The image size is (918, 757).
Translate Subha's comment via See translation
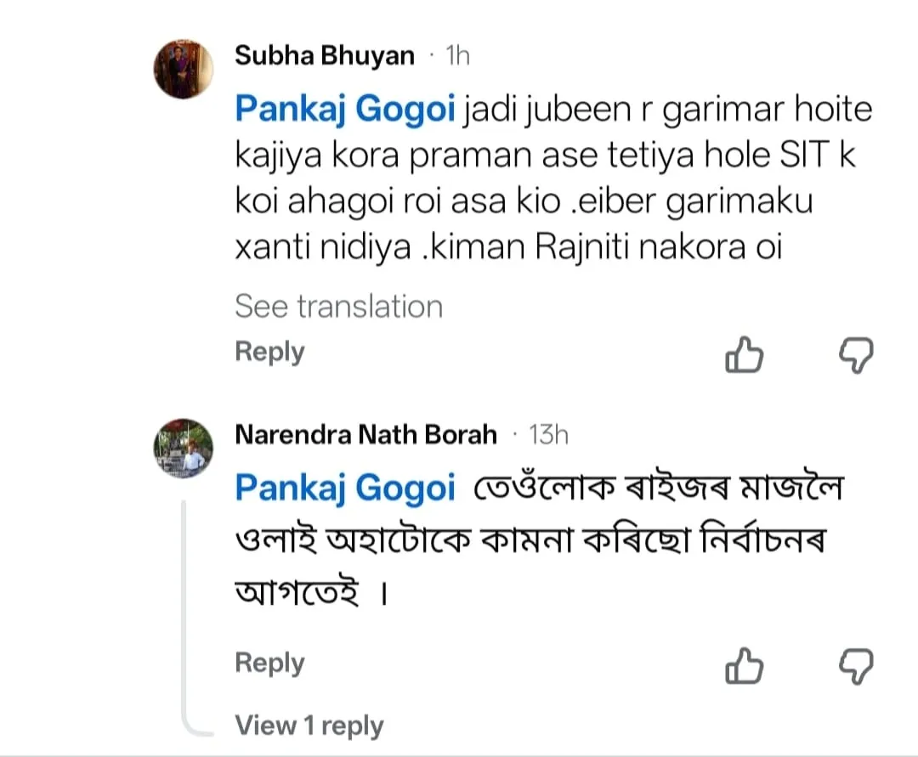(338, 306)
